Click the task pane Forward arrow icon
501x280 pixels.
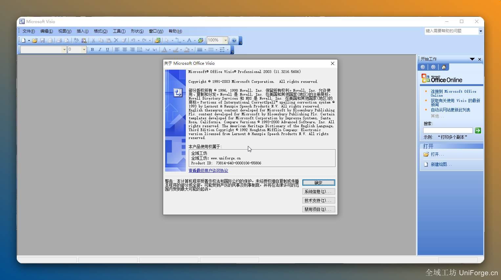pos(433,67)
